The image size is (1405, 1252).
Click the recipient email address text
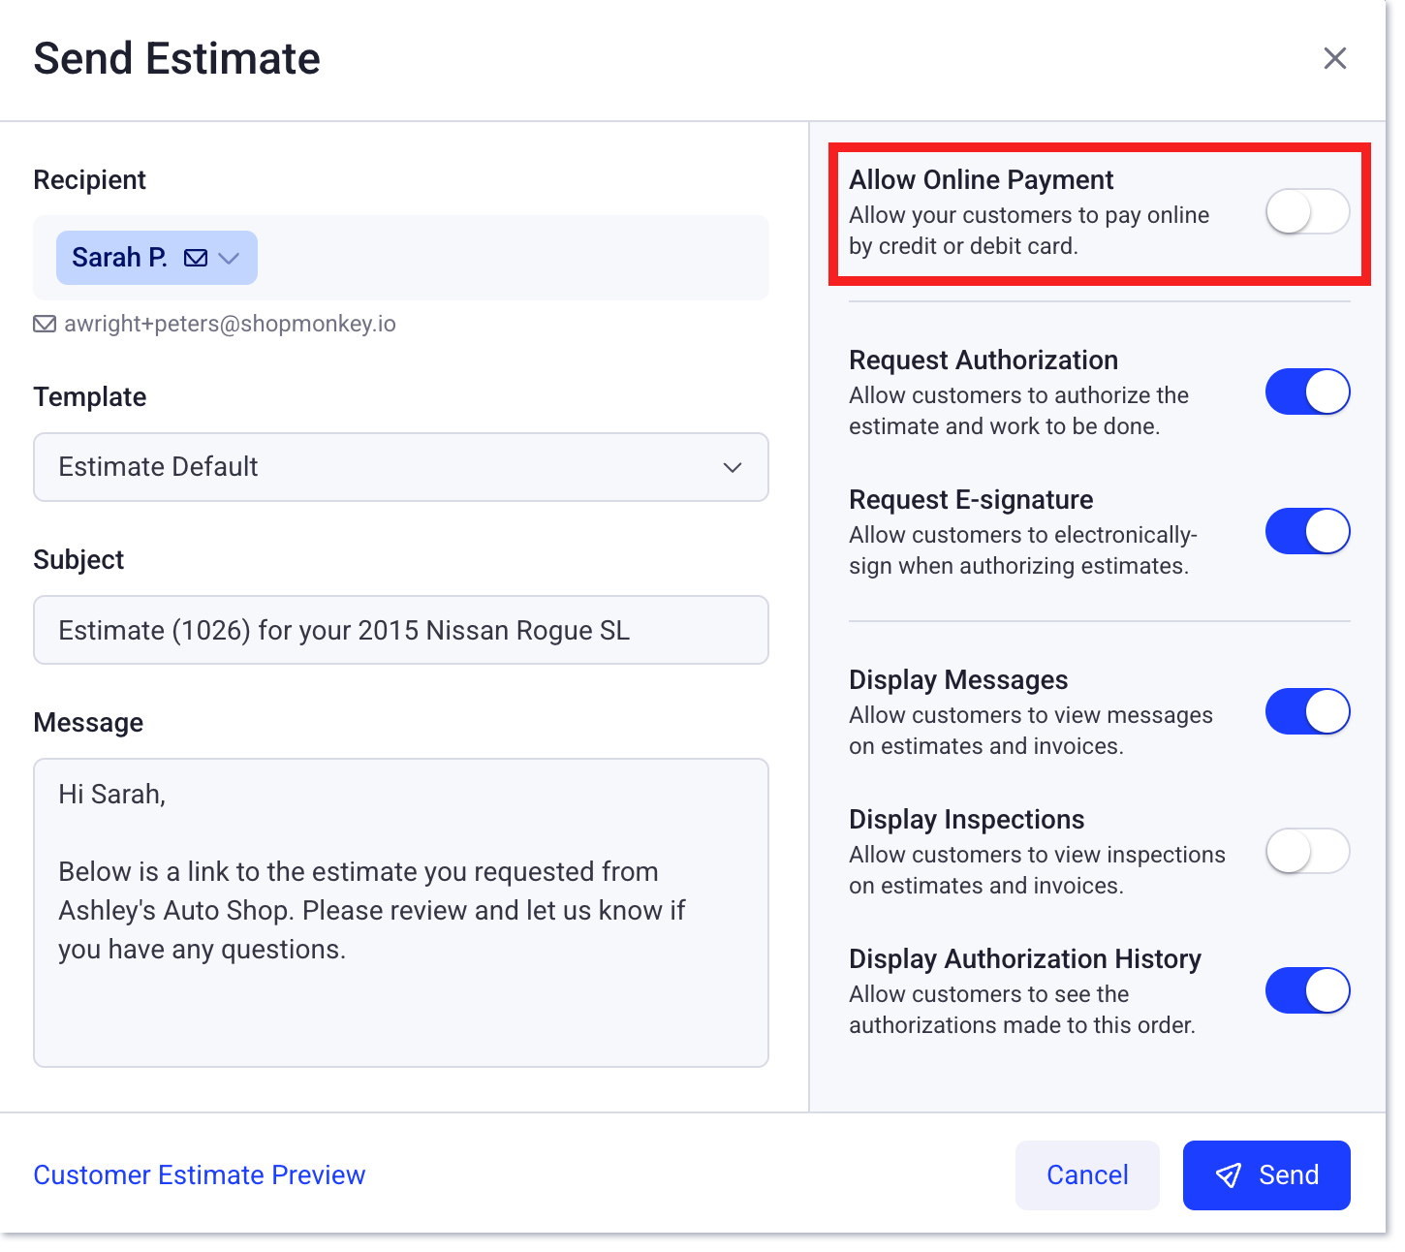pos(230,324)
